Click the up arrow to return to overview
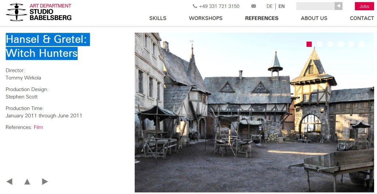Screen dimensions: 377x194 point(27,181)
